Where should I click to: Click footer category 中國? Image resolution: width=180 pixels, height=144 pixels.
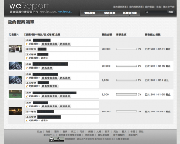133,131
